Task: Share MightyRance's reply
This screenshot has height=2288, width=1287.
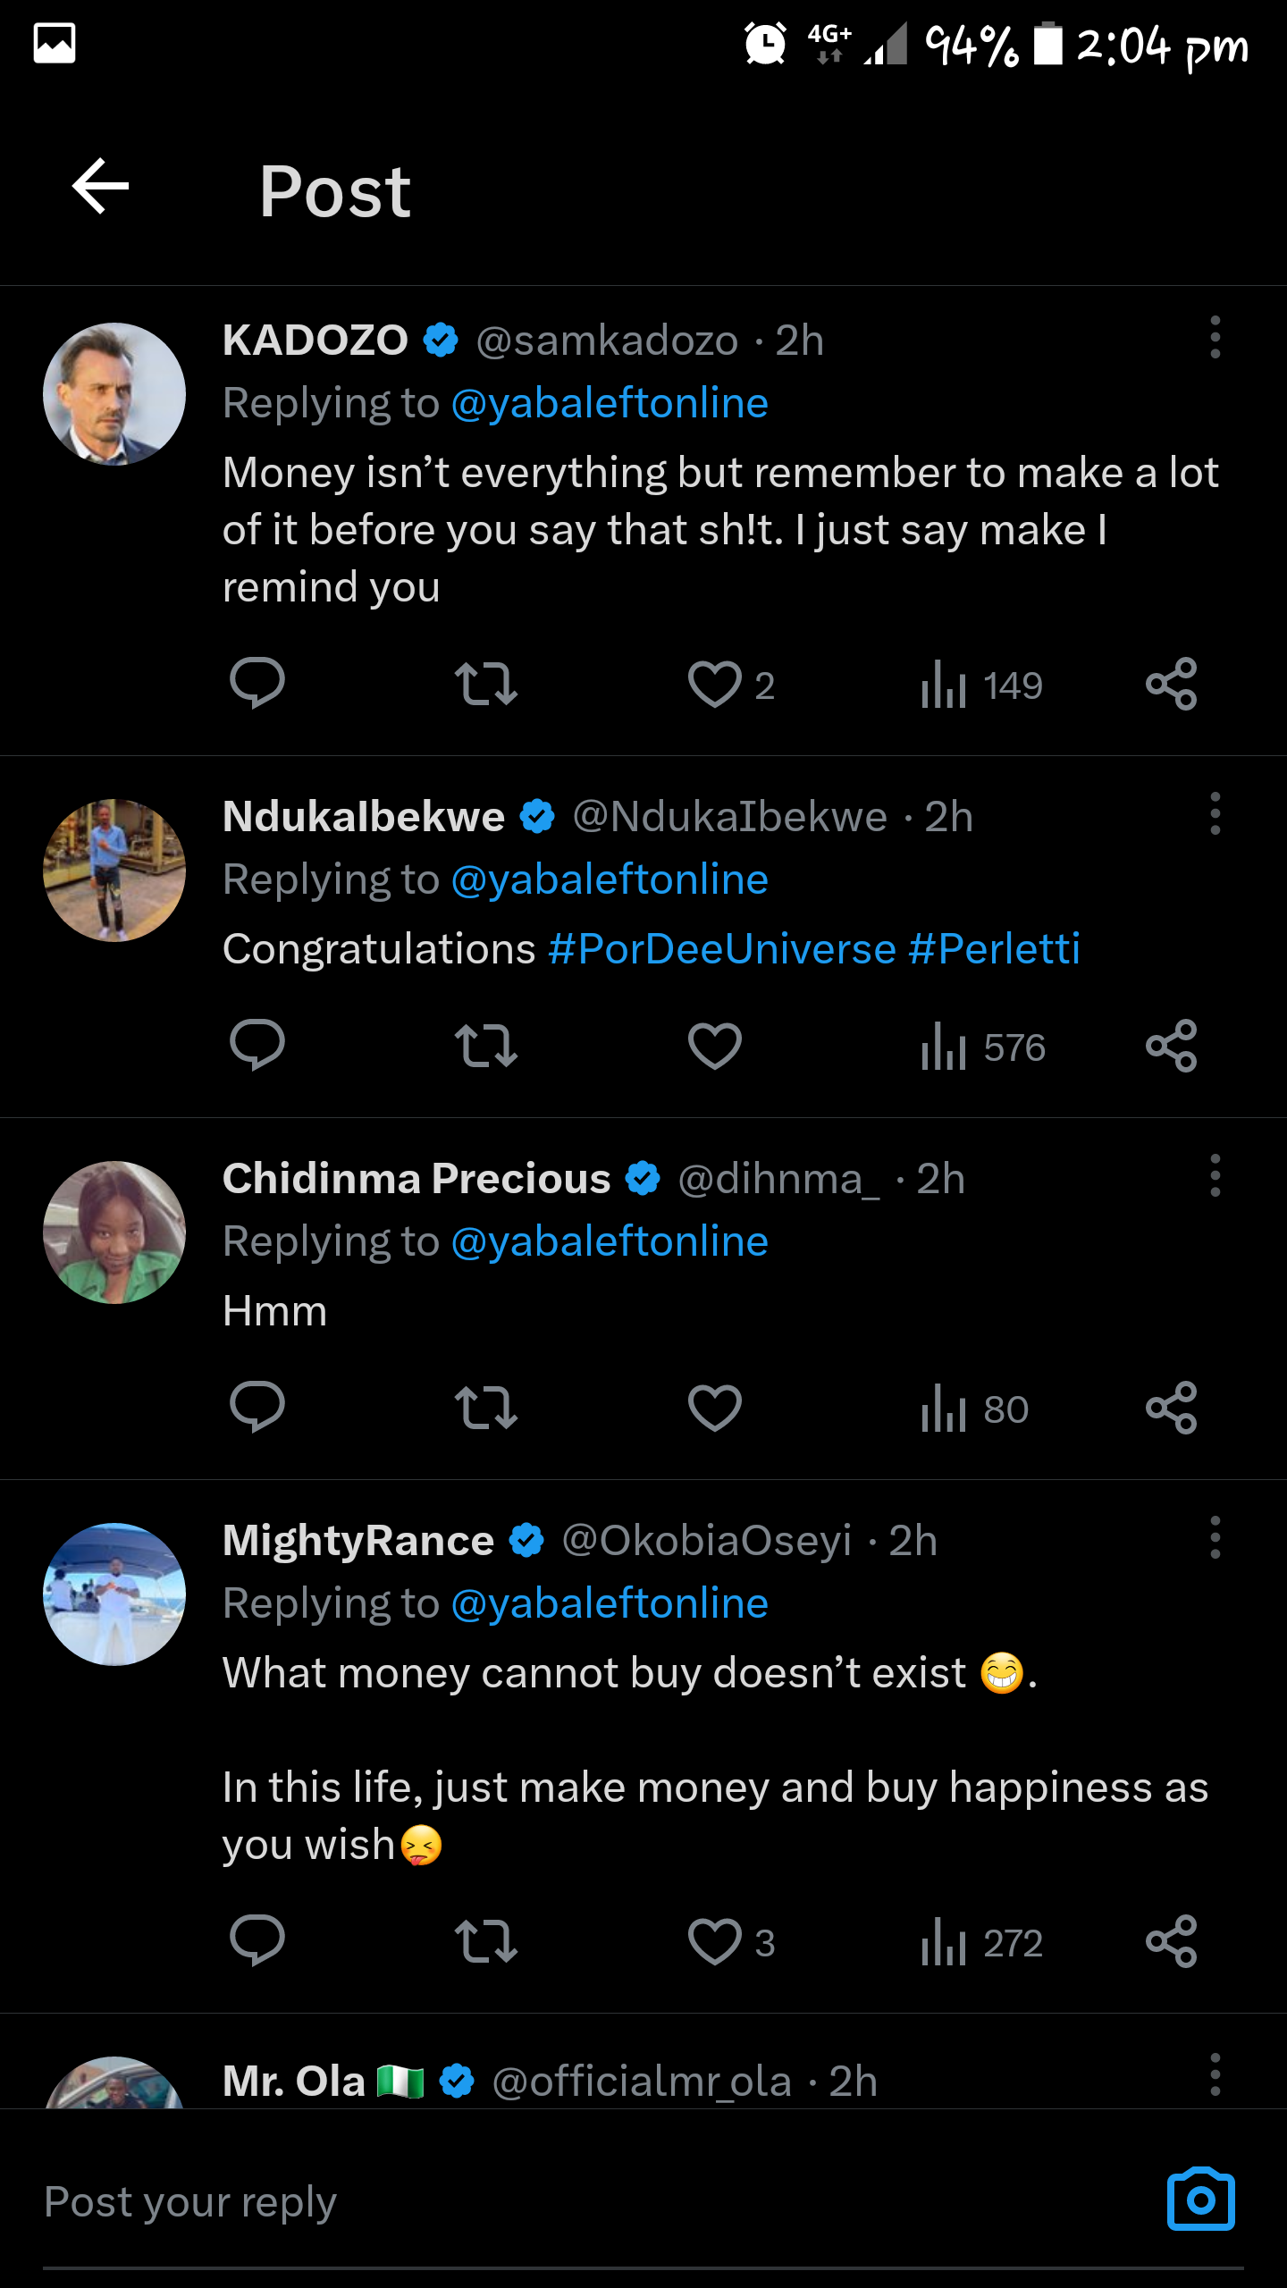Action: pos(1171,1941)
